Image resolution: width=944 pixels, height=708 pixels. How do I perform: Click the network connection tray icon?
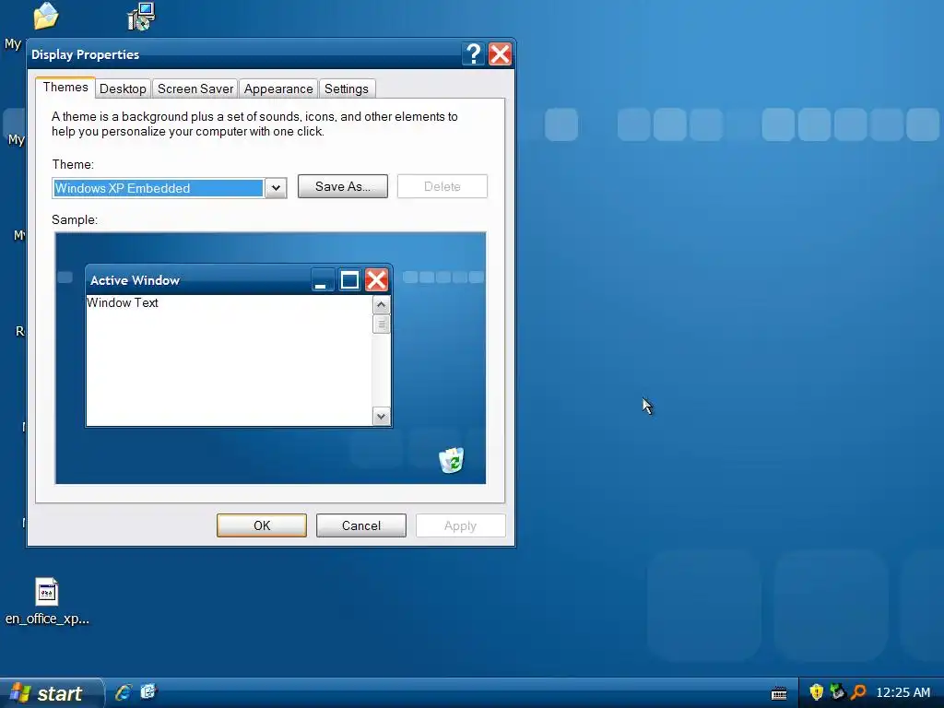click(837, 691)
